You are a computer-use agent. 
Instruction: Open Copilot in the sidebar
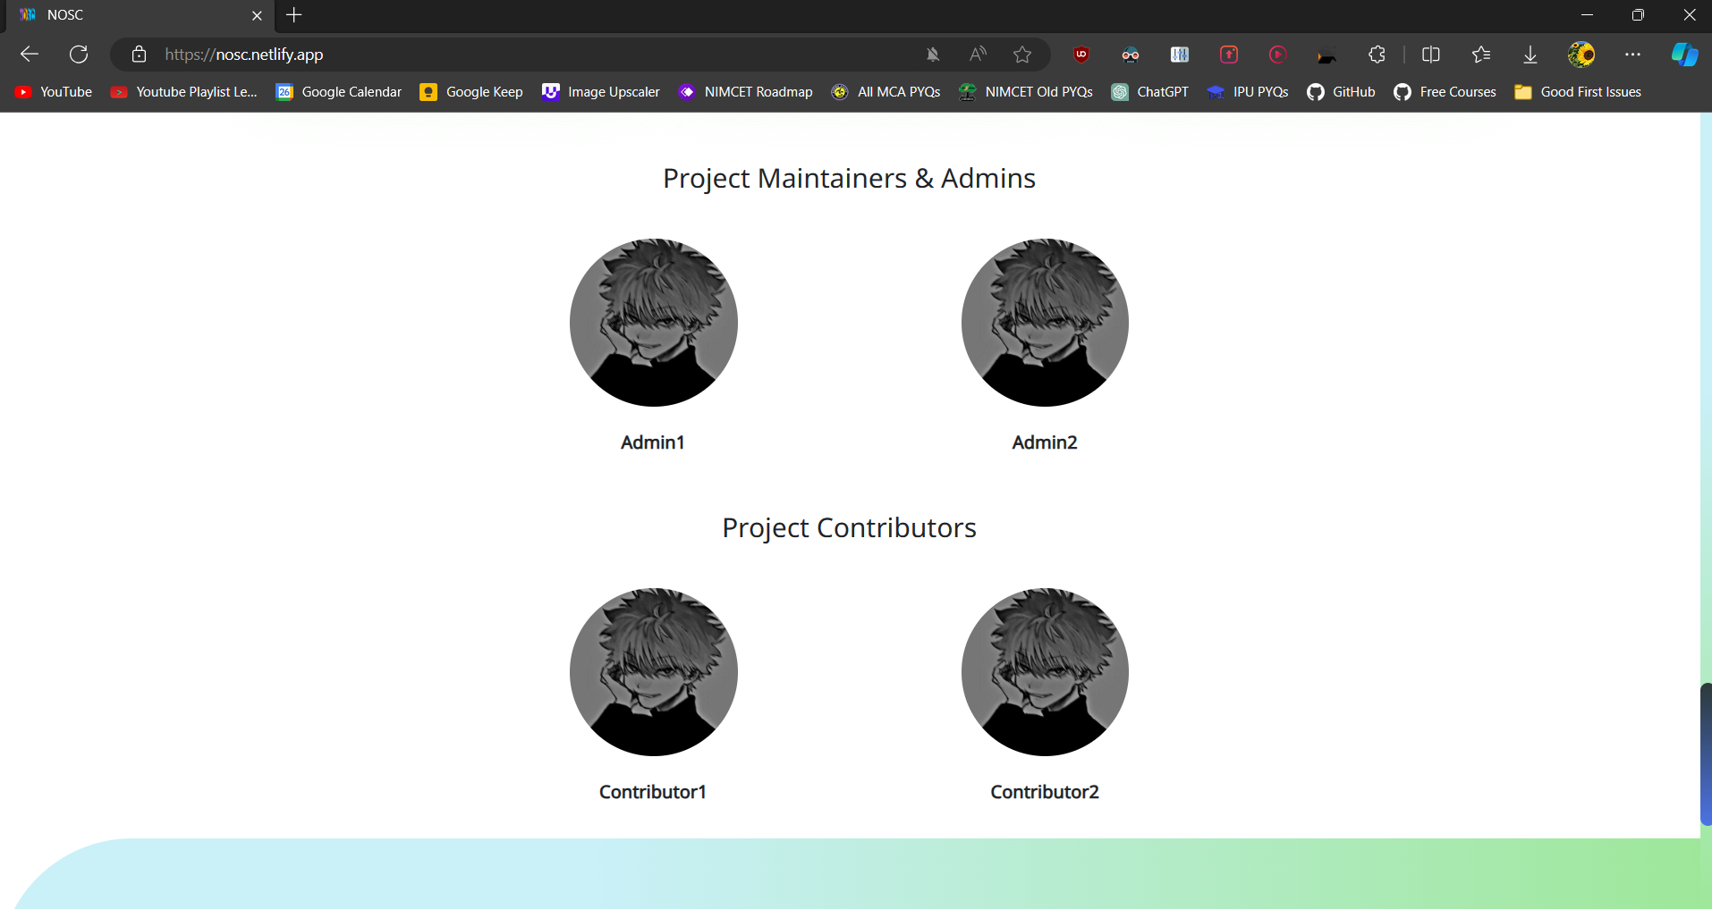1685,55
